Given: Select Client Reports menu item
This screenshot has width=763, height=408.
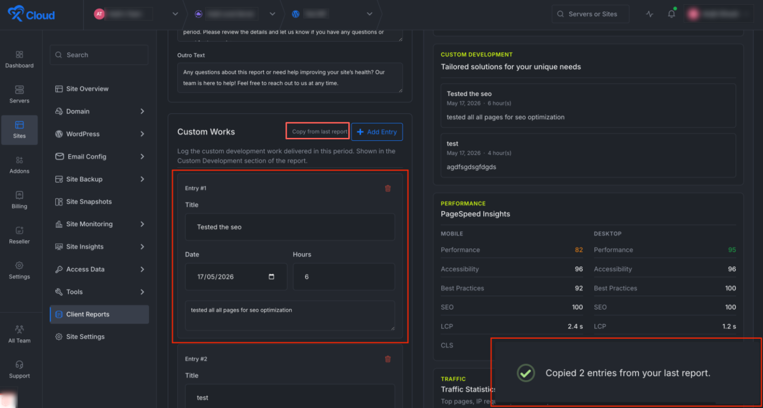Looking at the screenshot, I should [99, 314].
